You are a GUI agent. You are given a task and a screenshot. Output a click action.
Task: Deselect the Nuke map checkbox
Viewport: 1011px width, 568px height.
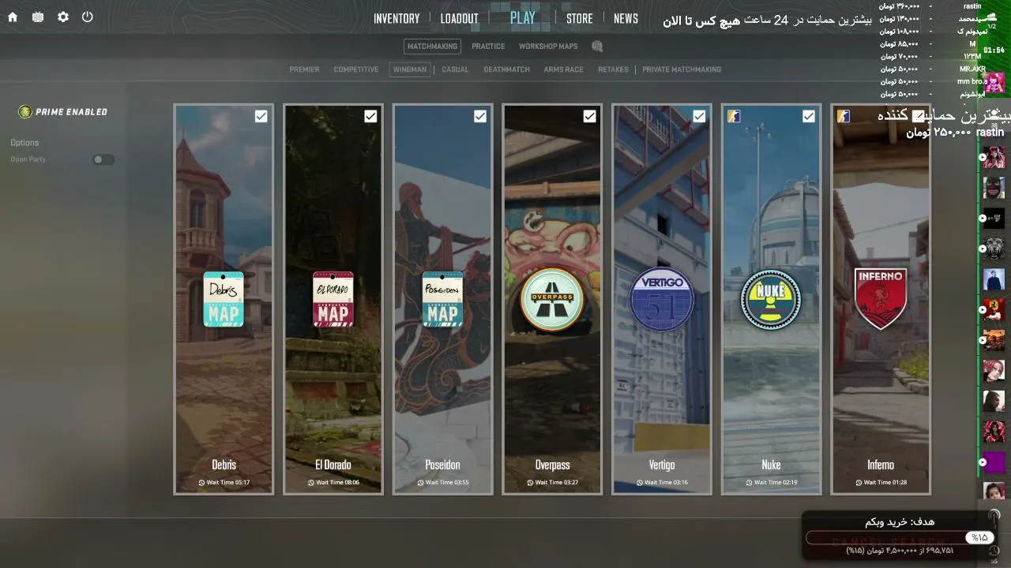(808, 117)
